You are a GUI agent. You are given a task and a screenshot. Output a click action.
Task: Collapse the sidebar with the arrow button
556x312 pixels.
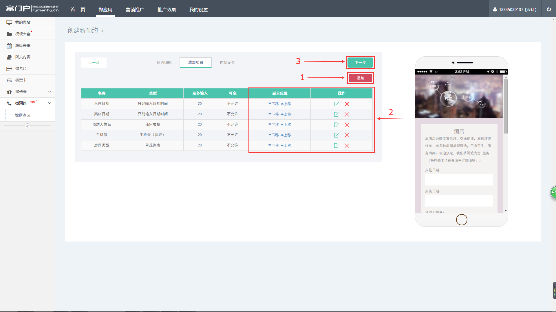pyautogui.click(x=28, y=126)
